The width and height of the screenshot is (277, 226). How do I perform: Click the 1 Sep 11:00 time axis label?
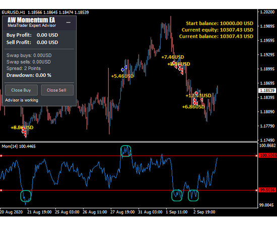coord(176,212)
